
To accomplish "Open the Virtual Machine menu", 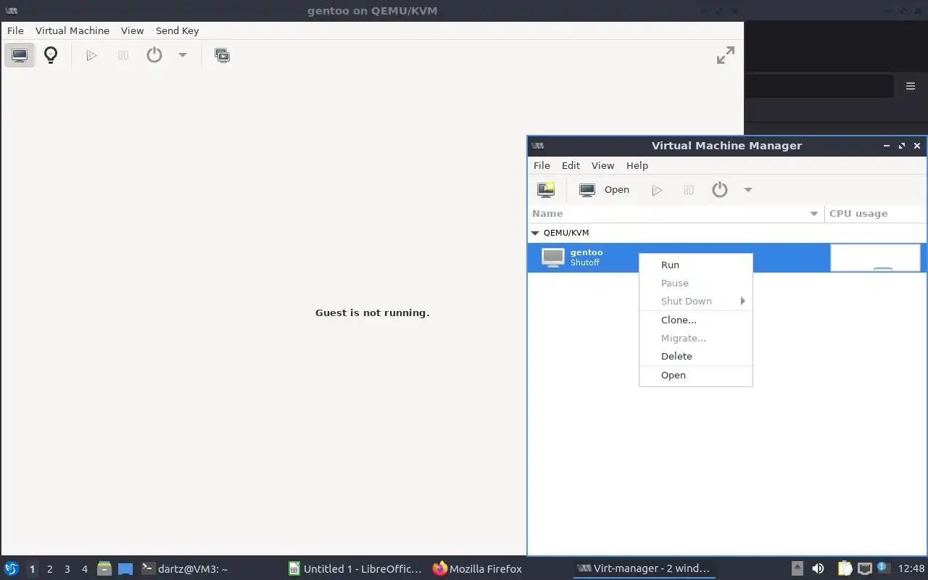I will (x=72, y=30).
